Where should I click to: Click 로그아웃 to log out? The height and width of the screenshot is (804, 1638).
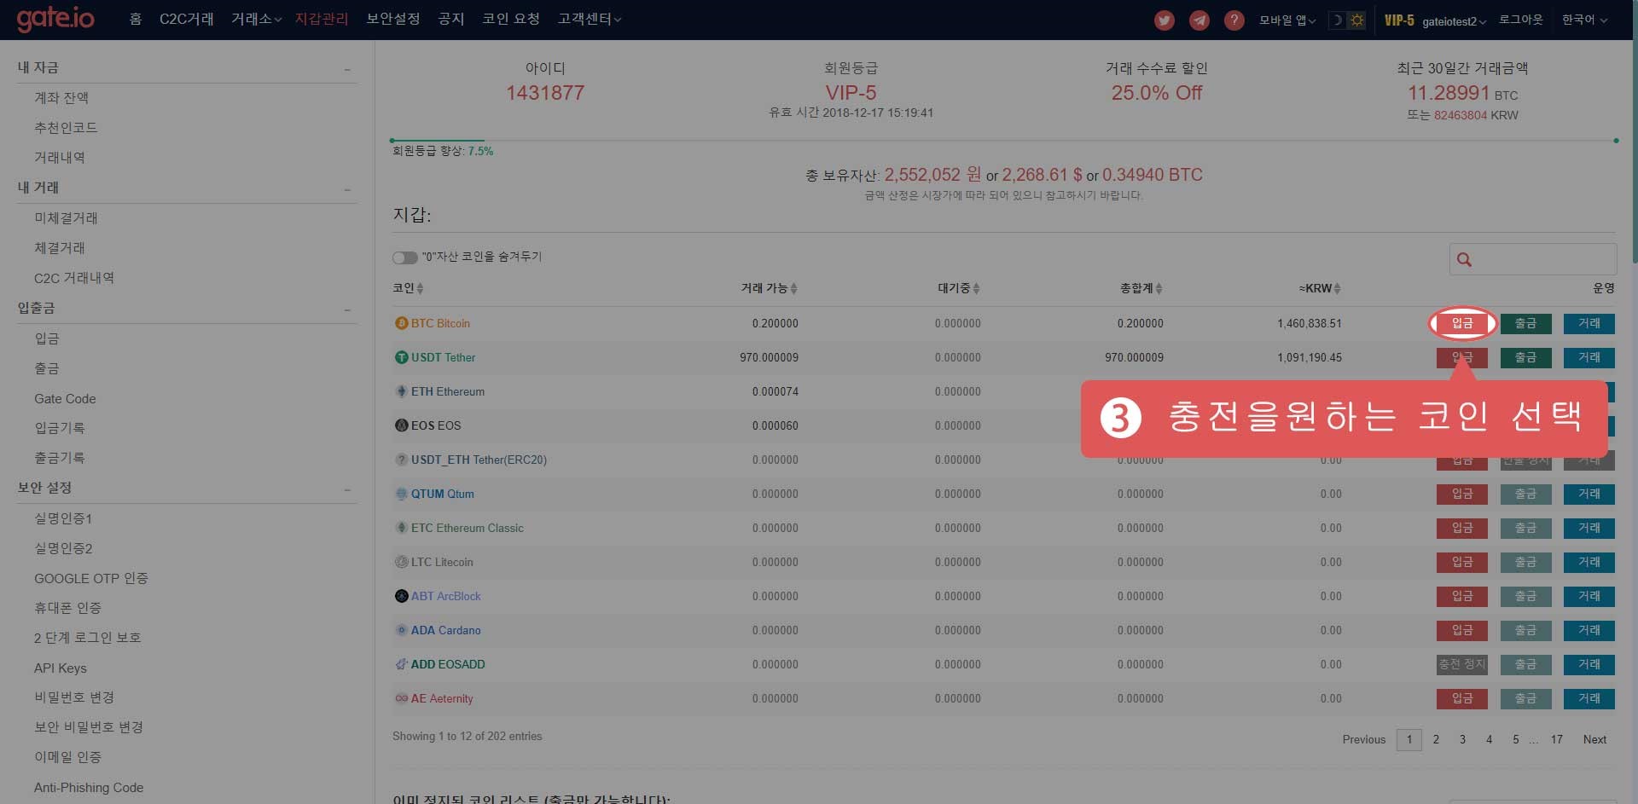[1521, 20]
